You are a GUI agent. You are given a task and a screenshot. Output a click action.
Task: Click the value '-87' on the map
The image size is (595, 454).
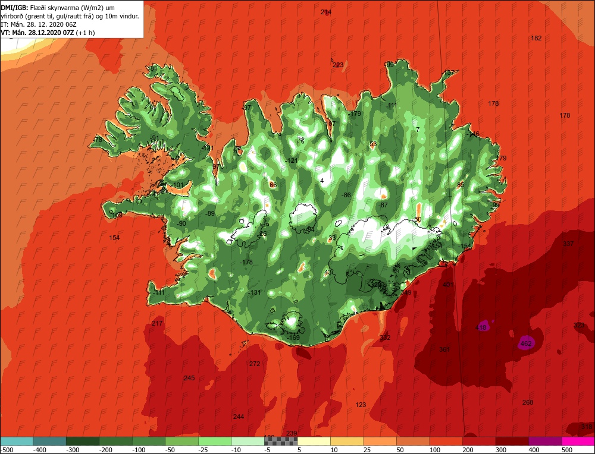point(383,205)
